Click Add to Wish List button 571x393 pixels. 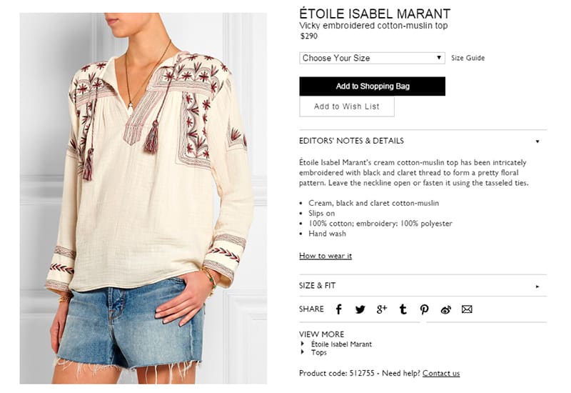(x=347, y=106)
